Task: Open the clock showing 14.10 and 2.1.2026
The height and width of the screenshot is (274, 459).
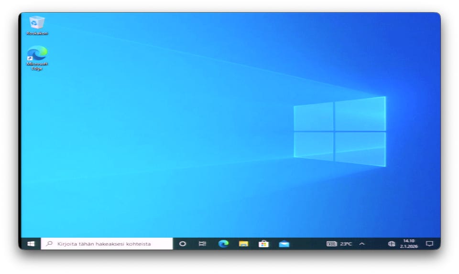Action: click(x=409, y=243)
